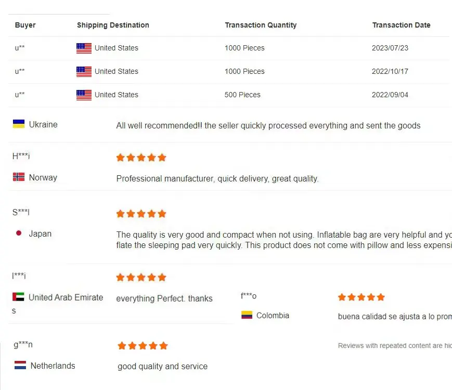Click the star rating for reviewer g***n
This screenshot has height=390, width=452.
(143, 345)
